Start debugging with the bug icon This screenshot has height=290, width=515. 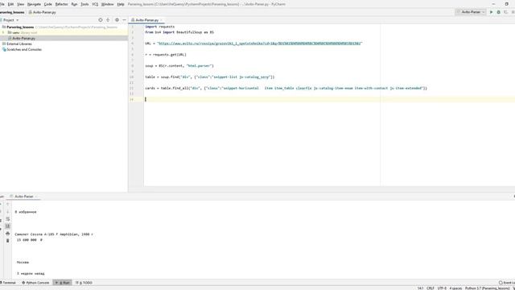[x=499, y=12]
